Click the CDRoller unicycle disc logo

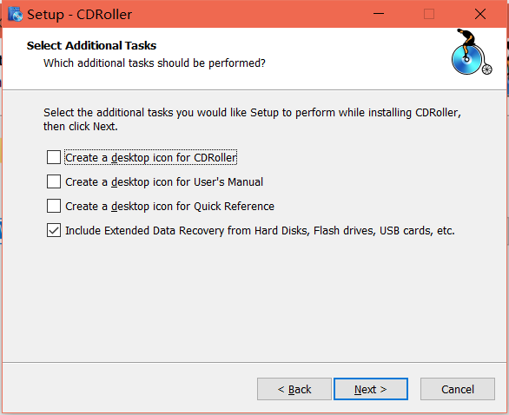click(472, 51)
